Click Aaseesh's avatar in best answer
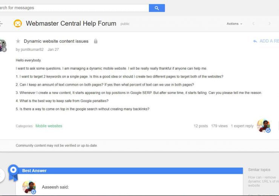The image size is (279, 196). (x=29, y=187)
